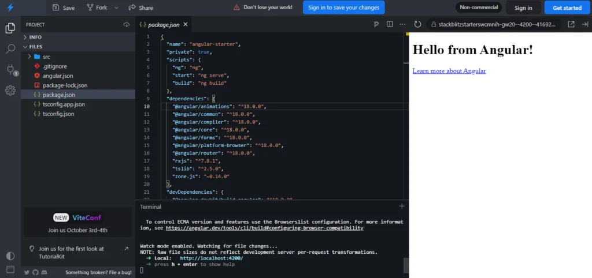Open the TutorialKit first look link
592x278 pixels.
(78, 253)
